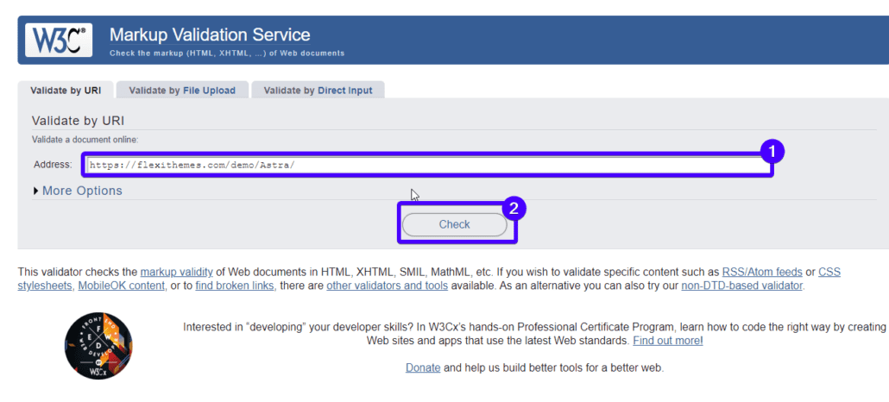Open the CSS stylesheets link
This screenshot has width=889, height=402.
(829, 272)
